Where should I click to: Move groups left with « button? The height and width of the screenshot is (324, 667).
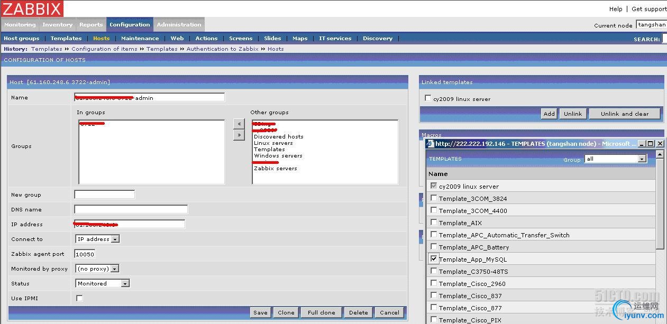click(239, 124)
